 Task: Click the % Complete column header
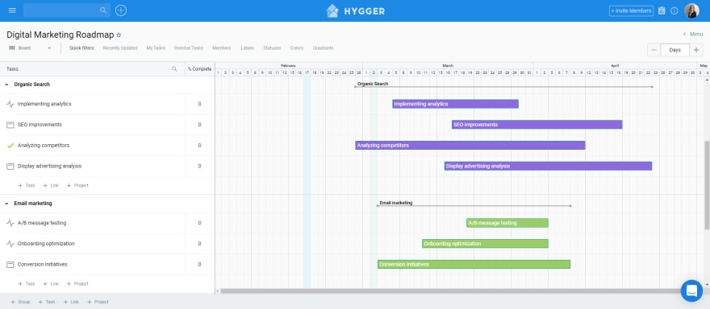tap(199, 69)
